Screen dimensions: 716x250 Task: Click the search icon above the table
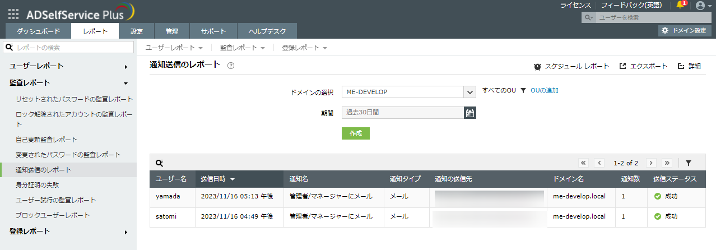click(160, 163)
